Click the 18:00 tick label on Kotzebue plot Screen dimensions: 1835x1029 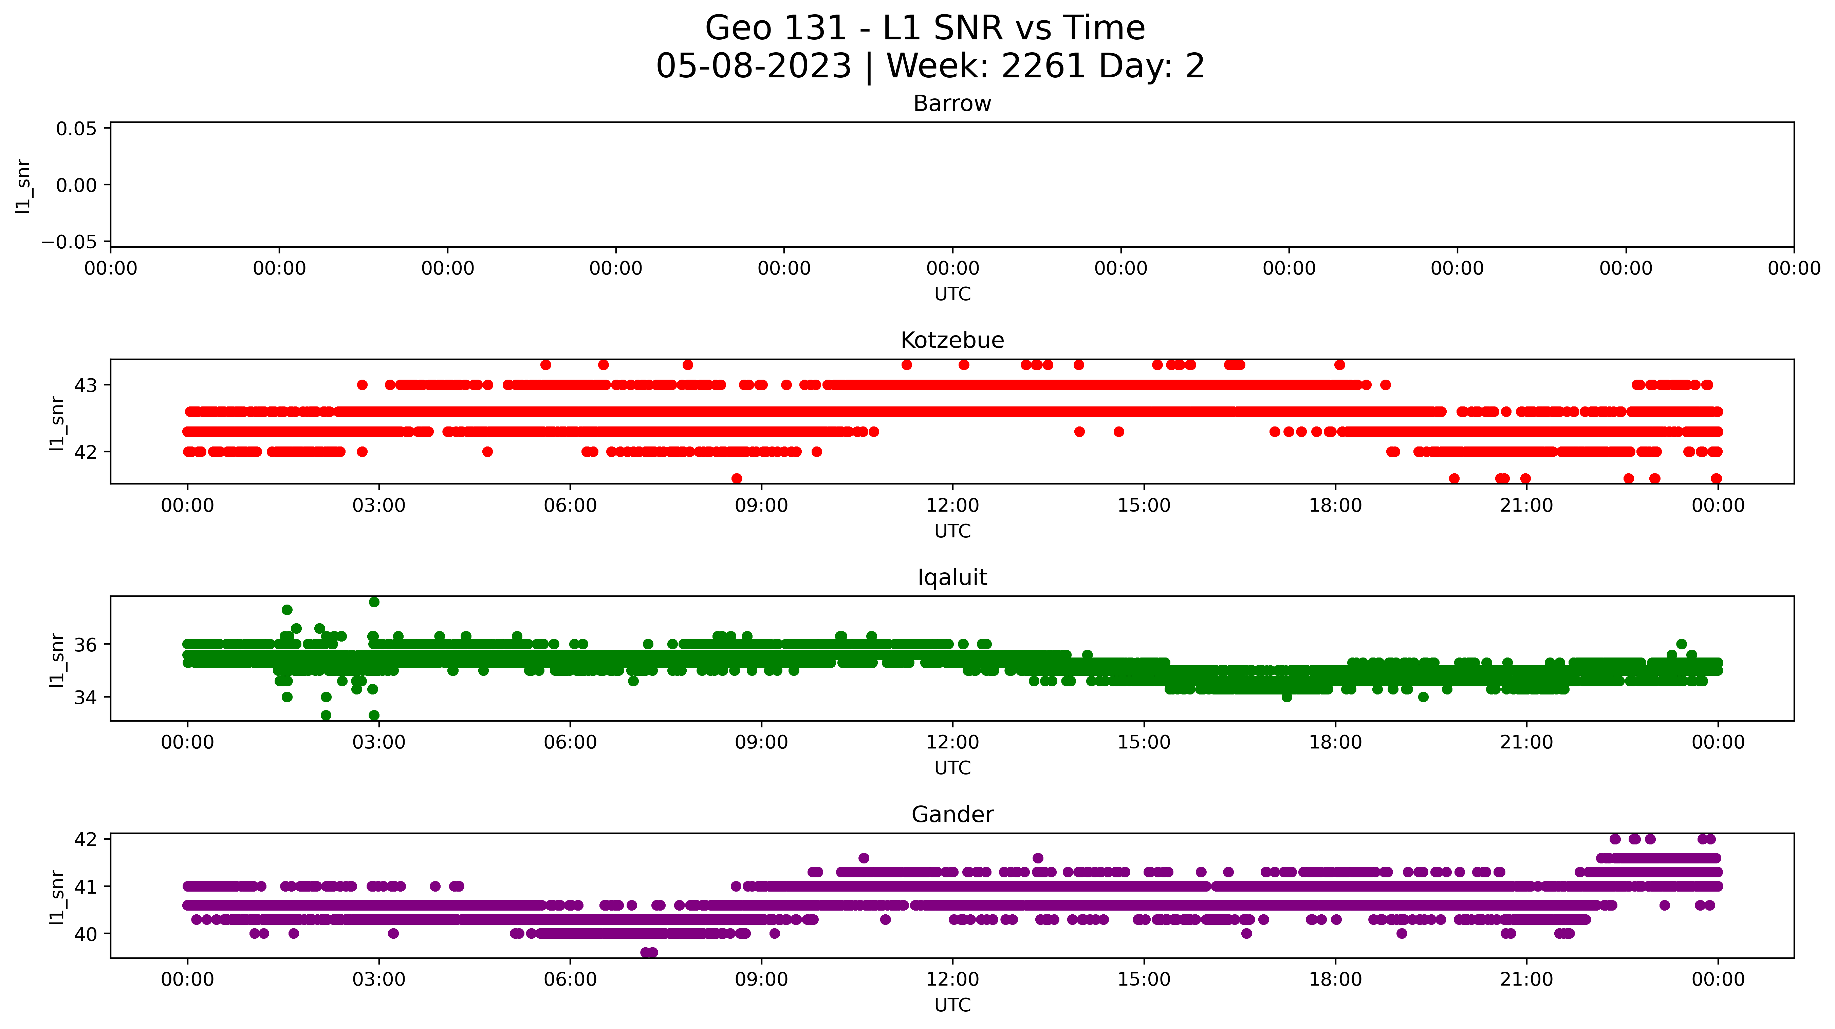coord(1335,506)
